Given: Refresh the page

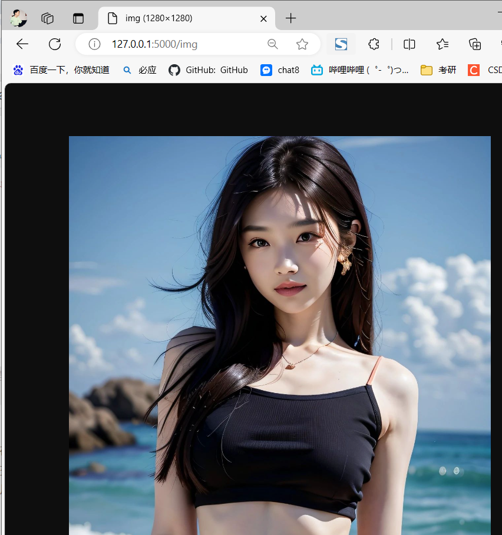Looking at the screenshot, I should pos(55,44).
